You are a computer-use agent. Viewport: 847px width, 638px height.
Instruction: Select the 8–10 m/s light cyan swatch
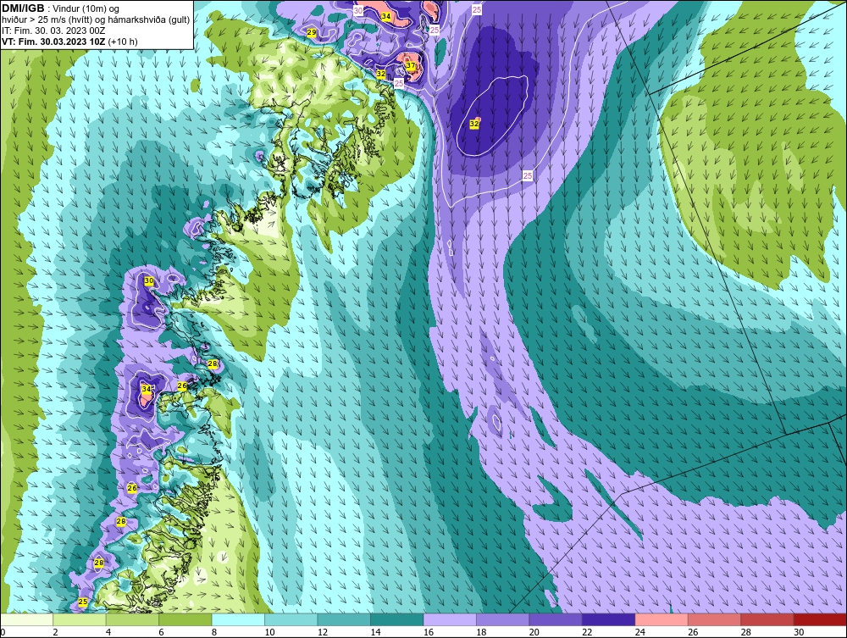click(238, 619)
